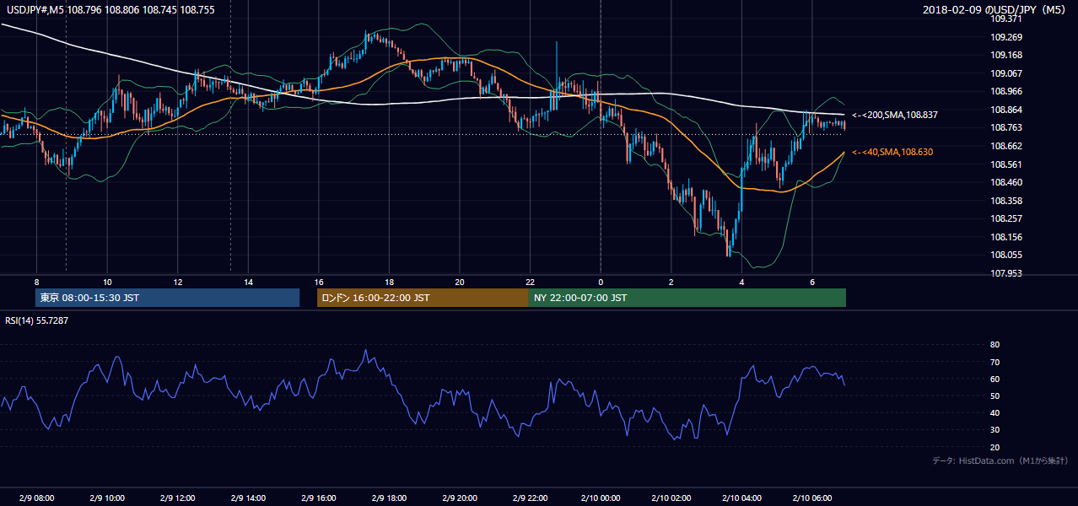Click RSI scale value 50
This screenshot has width=1078, height=506.
coord(994,396)
